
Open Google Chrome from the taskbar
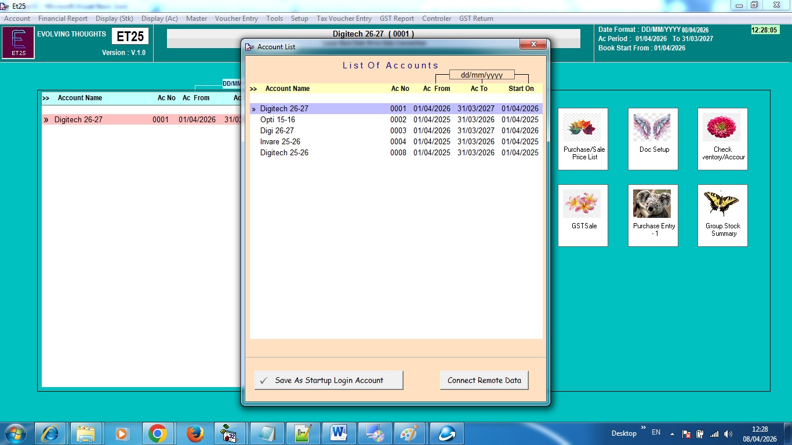157,433
